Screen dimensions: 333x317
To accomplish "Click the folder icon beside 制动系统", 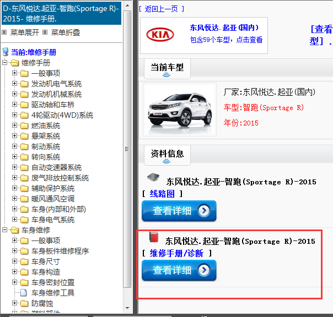I will tap(24, 146).
